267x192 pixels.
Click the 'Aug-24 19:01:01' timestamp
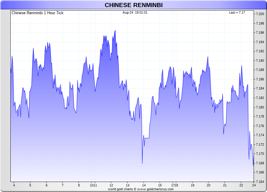(135, 12)
